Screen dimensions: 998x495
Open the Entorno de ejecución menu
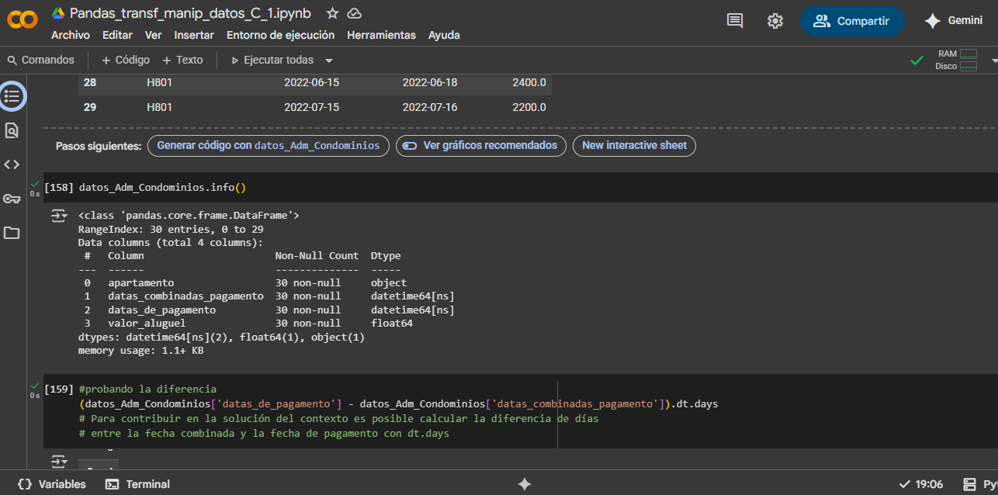coord(281,35)
